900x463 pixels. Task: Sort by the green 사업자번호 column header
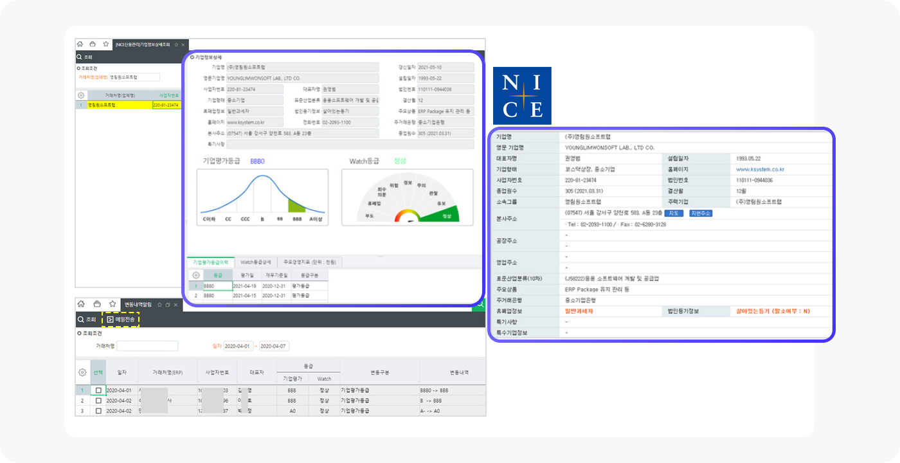tap(168, 95)
